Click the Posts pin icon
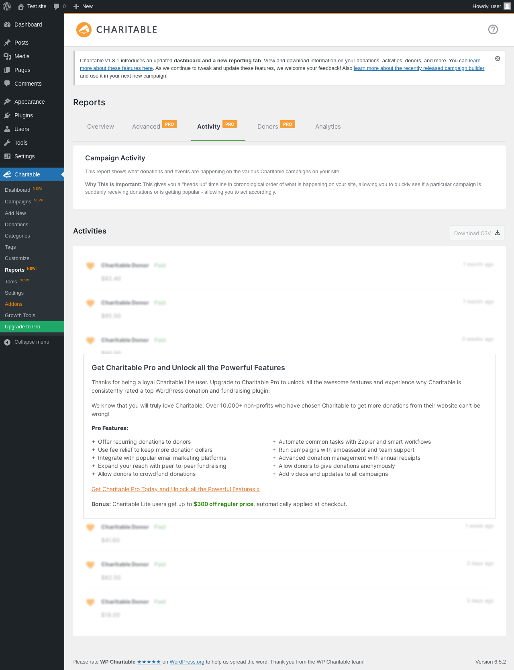This screenshot has height=670, width=514. pos(7,43)
